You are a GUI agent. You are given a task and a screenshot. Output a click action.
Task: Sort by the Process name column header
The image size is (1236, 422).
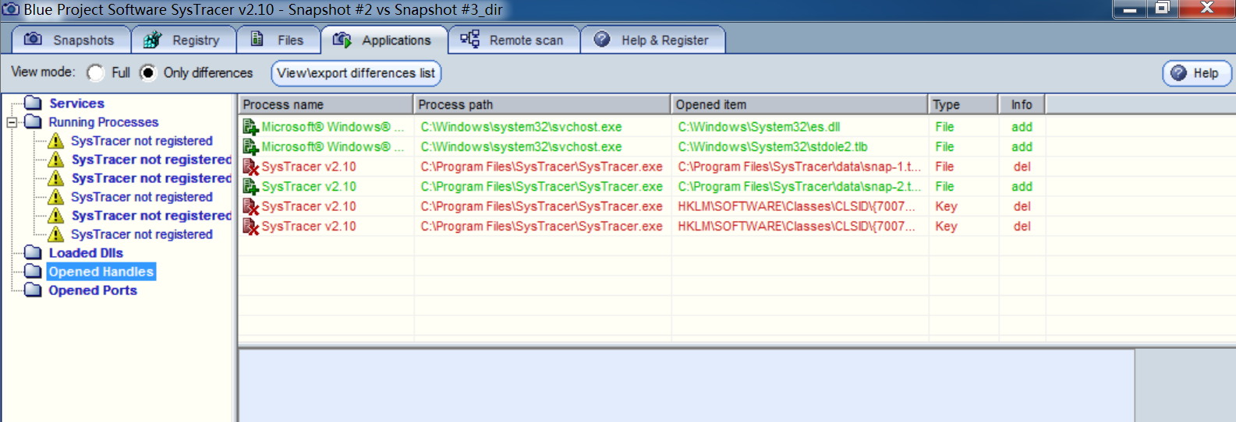(x=325, y=104)
